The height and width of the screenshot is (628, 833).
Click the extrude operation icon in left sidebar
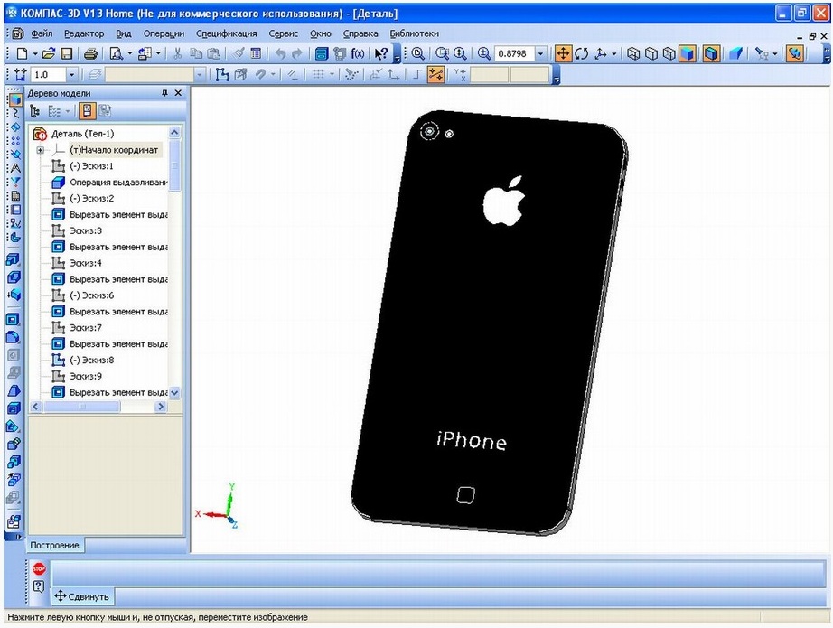pyautogui.click(x=14, y=260)
